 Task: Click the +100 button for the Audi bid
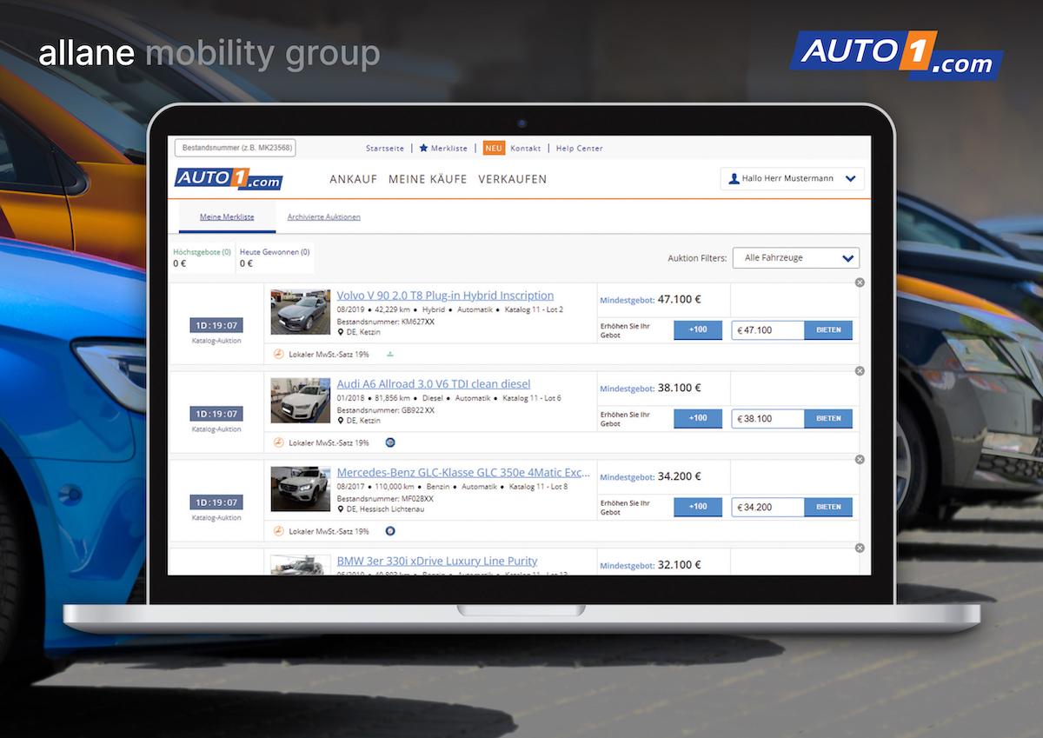pyautogui.click(x=698, y=418)
